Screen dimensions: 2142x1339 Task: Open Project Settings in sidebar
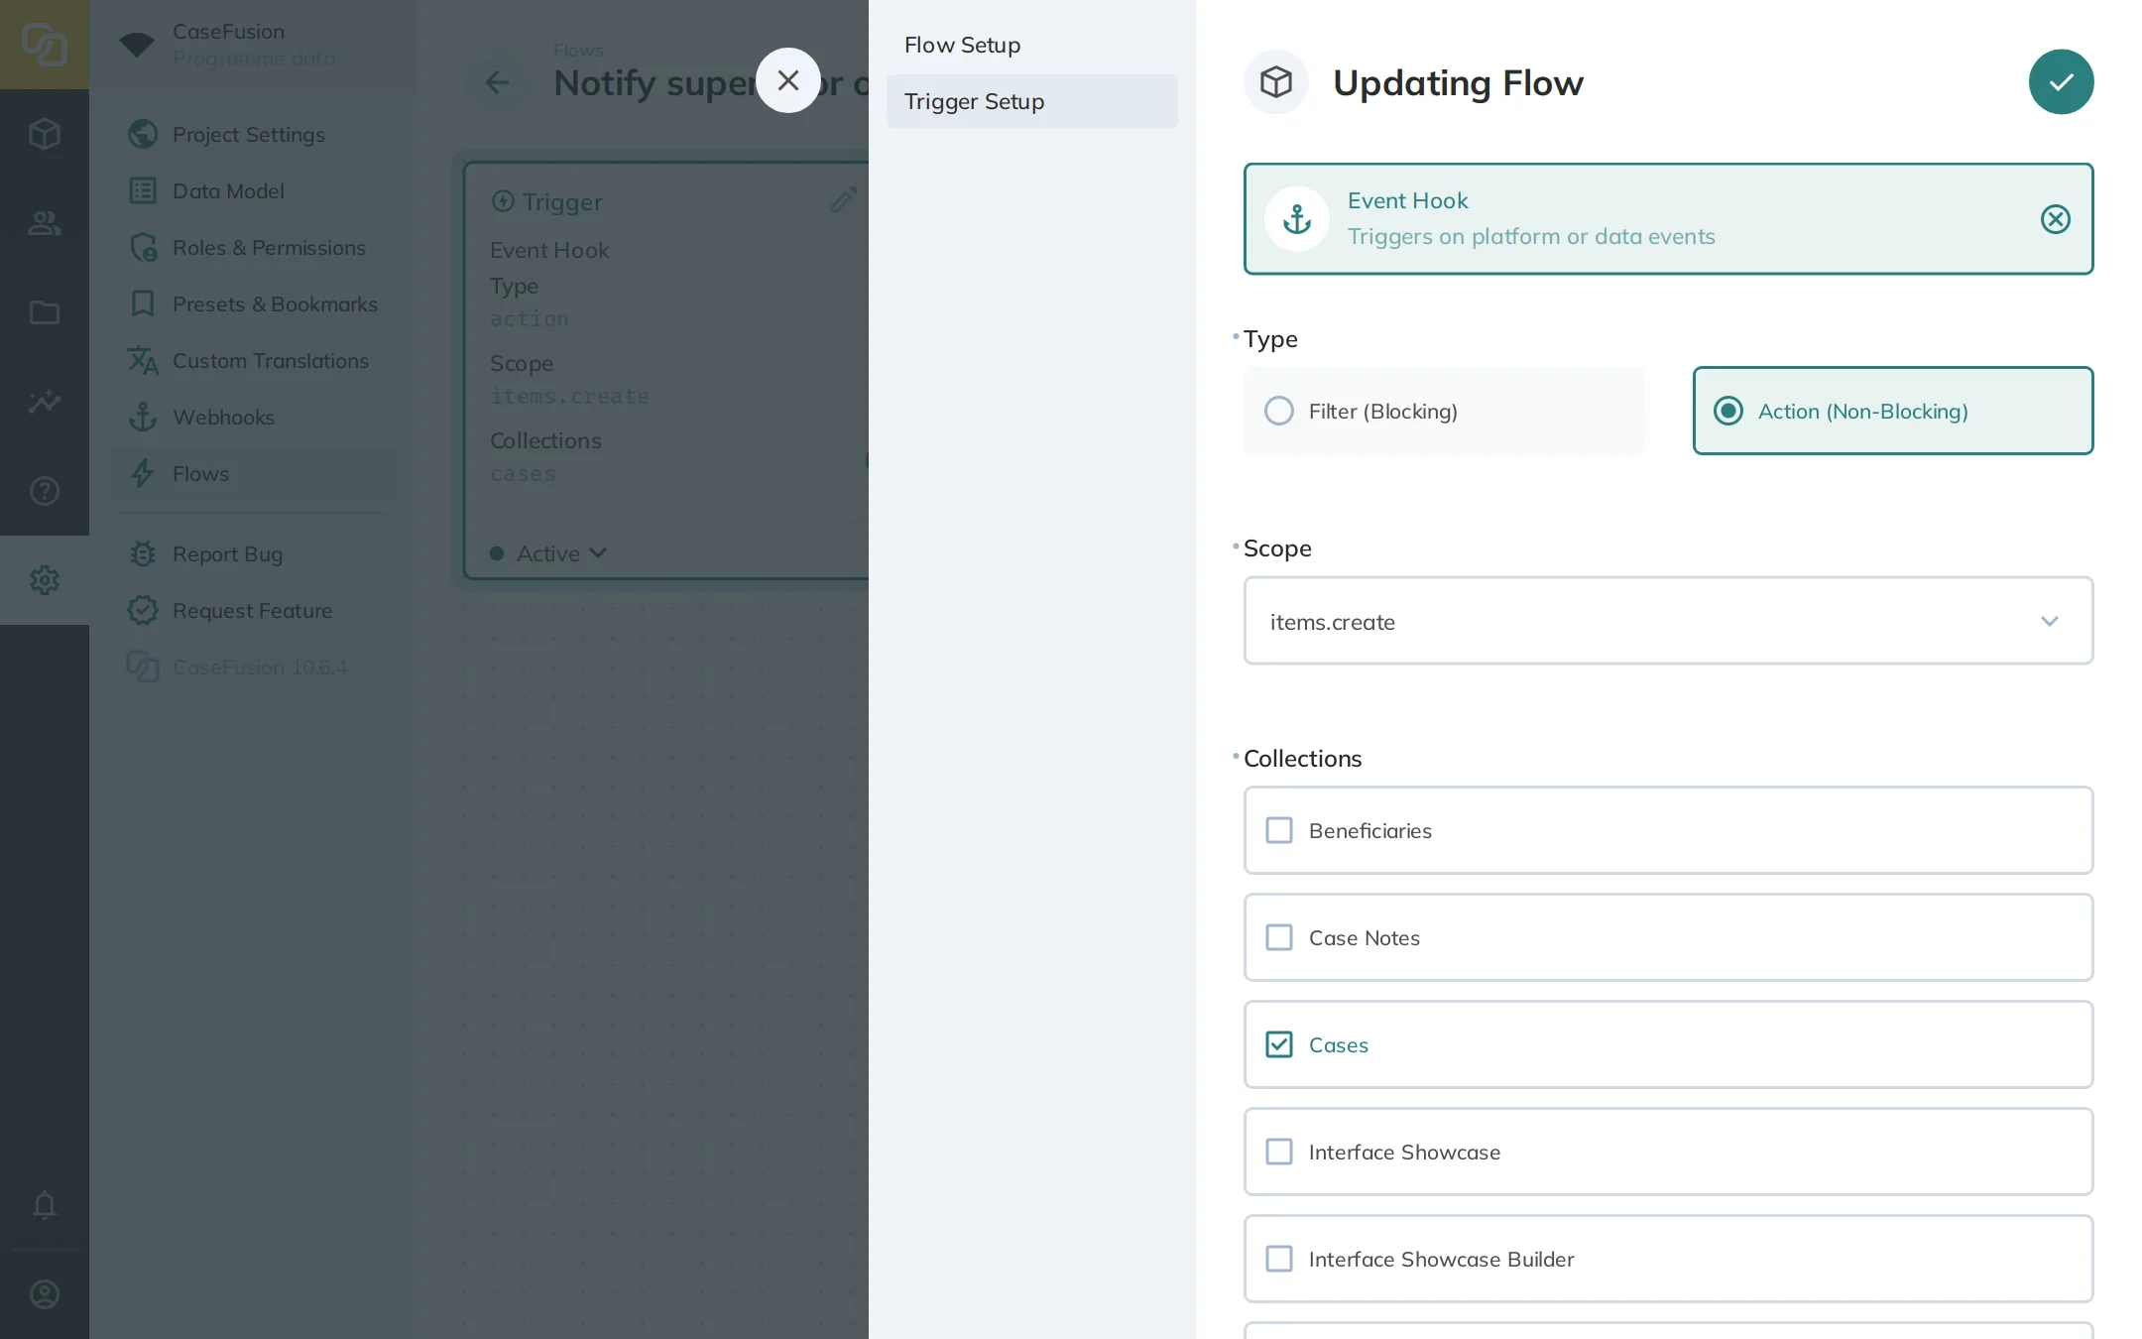tap(253, 135)
